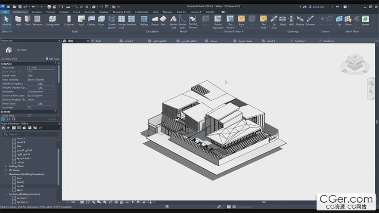The width and height of the screenshot is (379, 213).
Task: Expand the Ceiling Plans tree node
Action: tap(6, 166)
